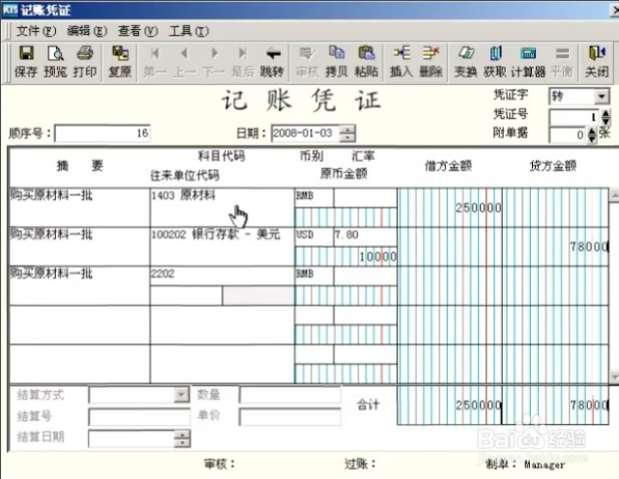This screenshot has height=479, width=619.
Task: Increase 凭证号 with up arrow
Action: [x=605, y=113]
